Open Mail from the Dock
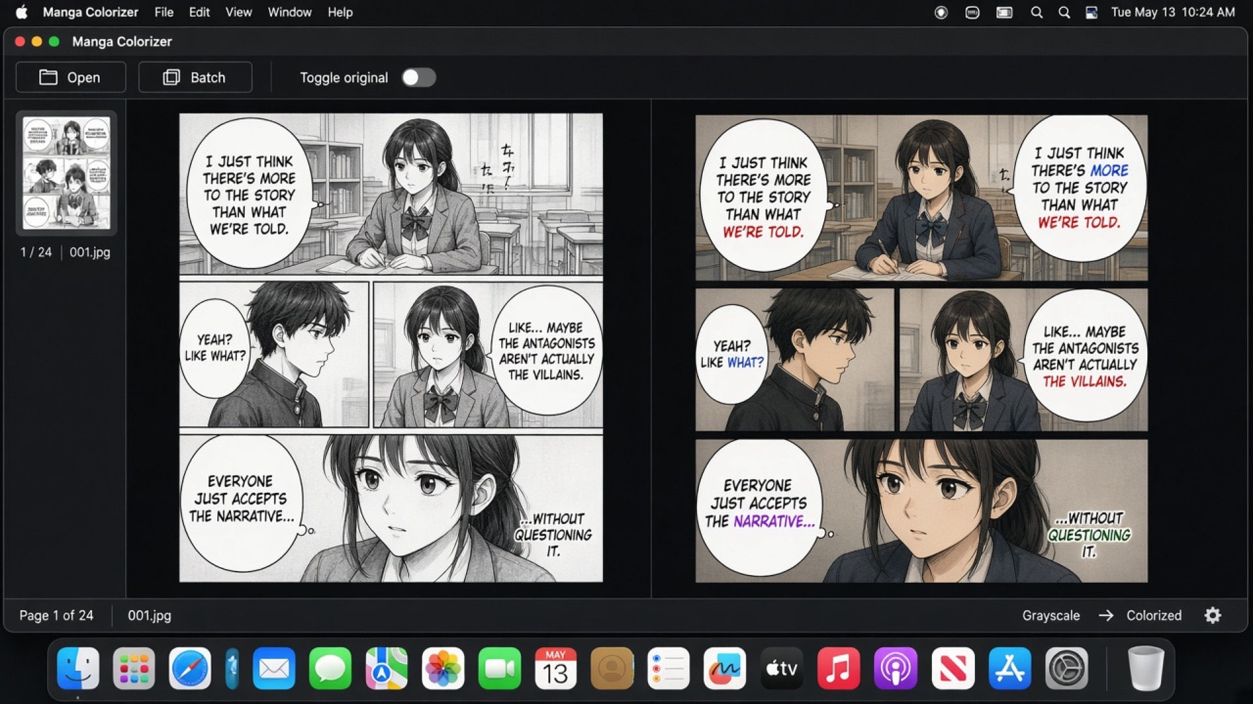Screen dimensions: 1253x704 pyautogui.click(x=274, y=668)
